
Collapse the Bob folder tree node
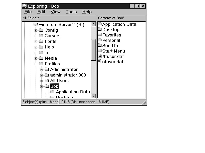[x=41, y=86]
